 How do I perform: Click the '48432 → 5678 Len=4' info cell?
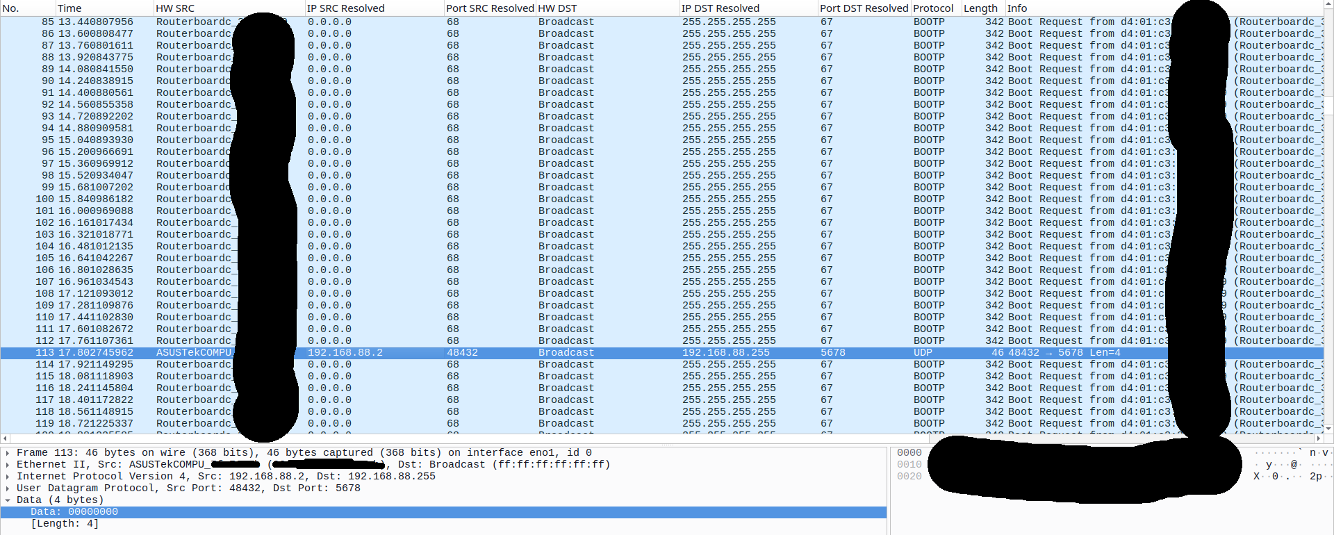1064,353
